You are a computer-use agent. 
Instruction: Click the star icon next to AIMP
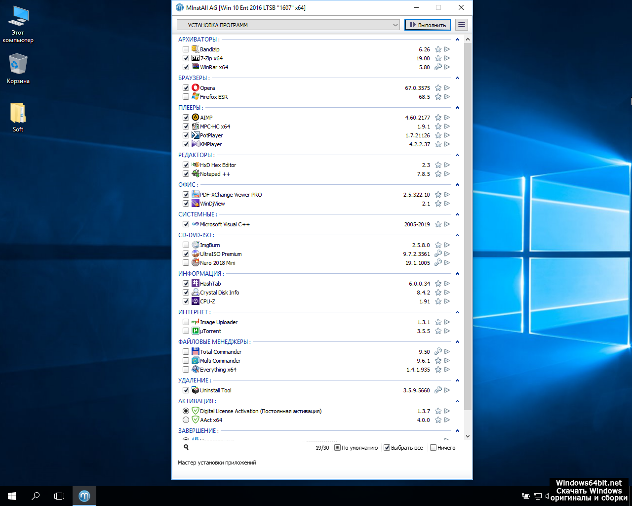438,118
